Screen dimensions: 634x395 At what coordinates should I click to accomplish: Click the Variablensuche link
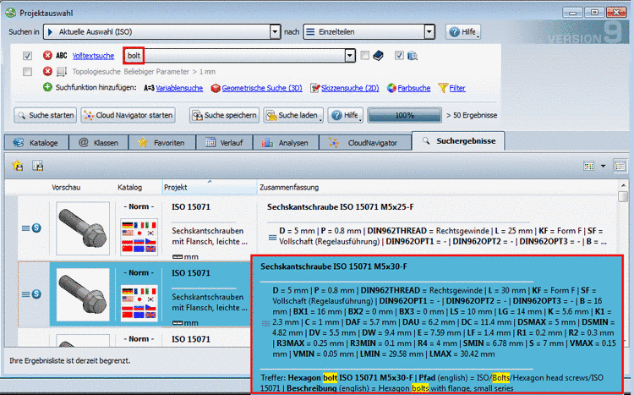[x=179, y=88]
